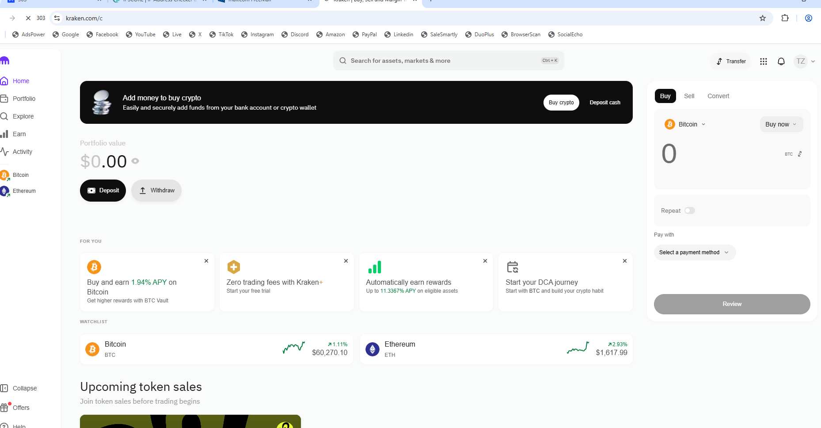Image resolution: width=821 pixels, height=428 pixels.
Task: Open Buy and earn Bitcoin card
Action: 147,282
